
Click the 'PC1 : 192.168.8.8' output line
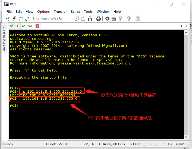click(x=44, y=99)
